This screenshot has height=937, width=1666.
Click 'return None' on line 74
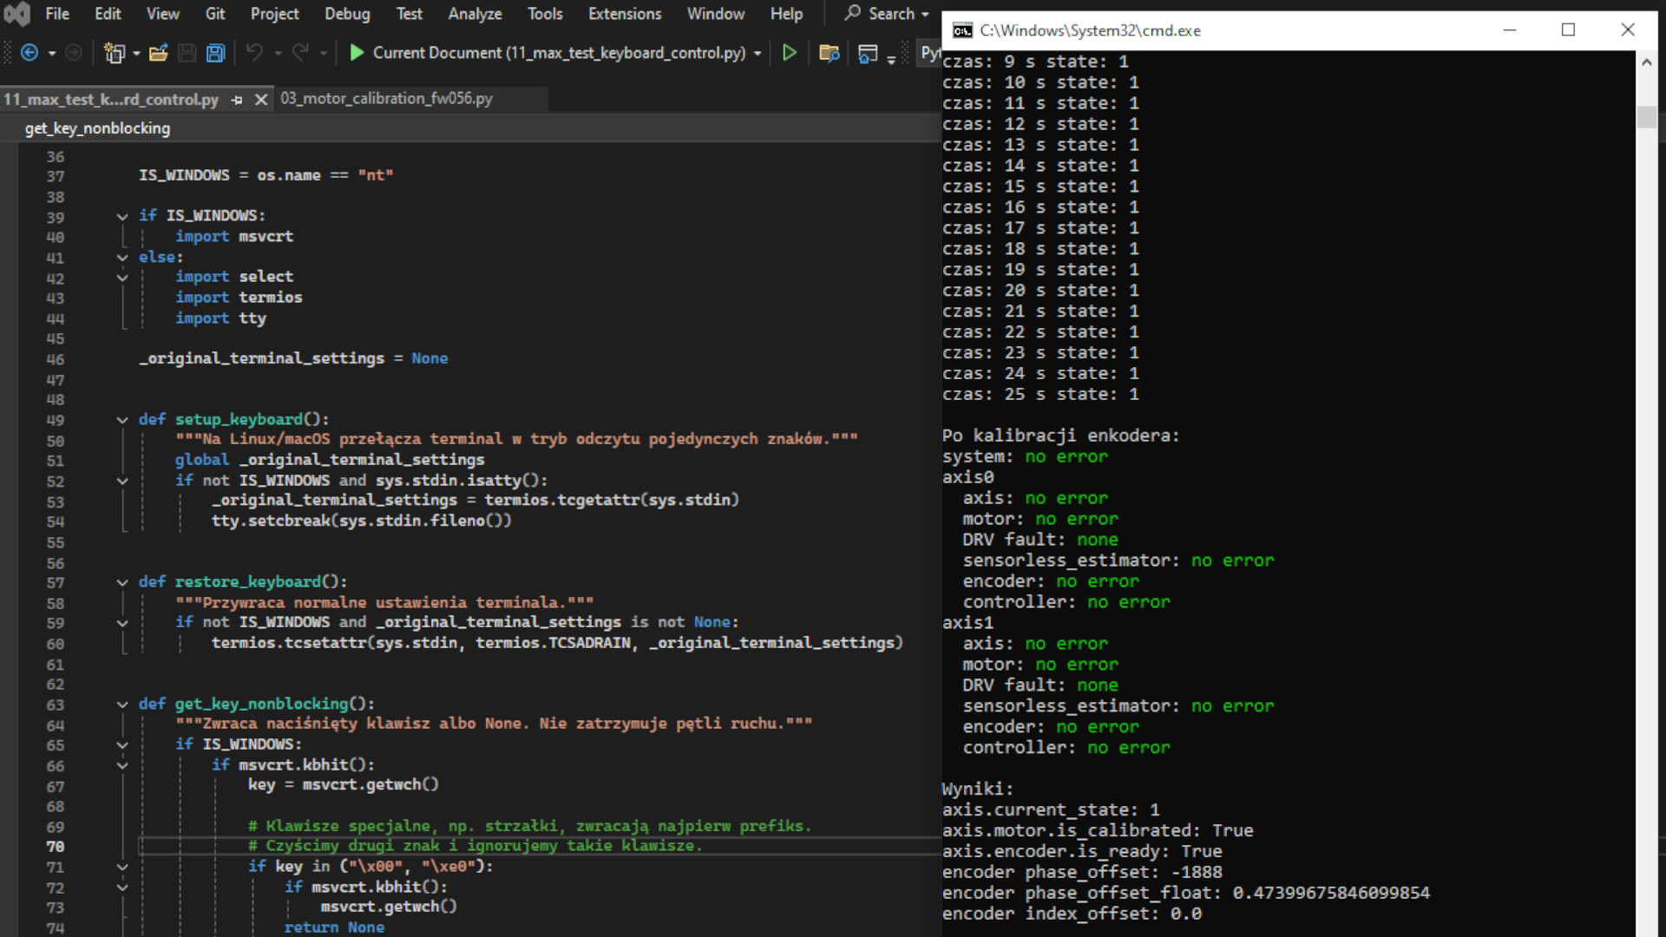pos(334,927)
